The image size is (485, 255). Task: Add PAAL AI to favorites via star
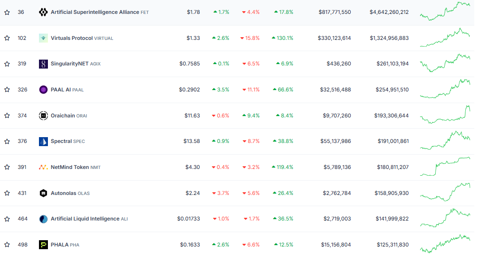pyautogui.click(x=7, y=90)
